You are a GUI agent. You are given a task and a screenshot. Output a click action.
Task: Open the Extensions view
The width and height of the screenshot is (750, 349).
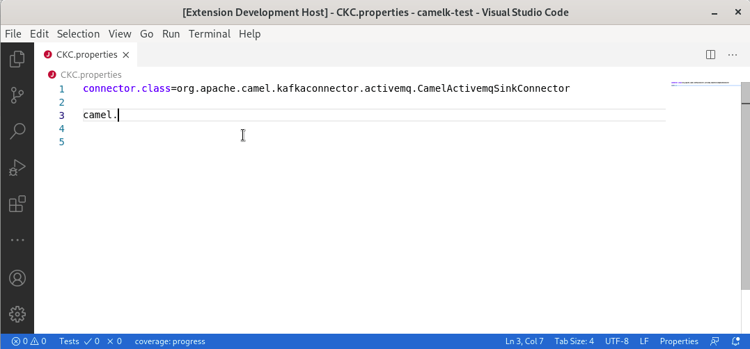click(x=17, y=204)
